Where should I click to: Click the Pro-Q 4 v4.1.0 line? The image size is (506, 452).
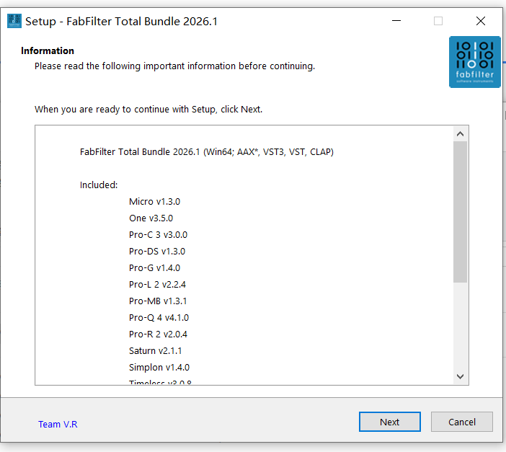pos(159,317)
